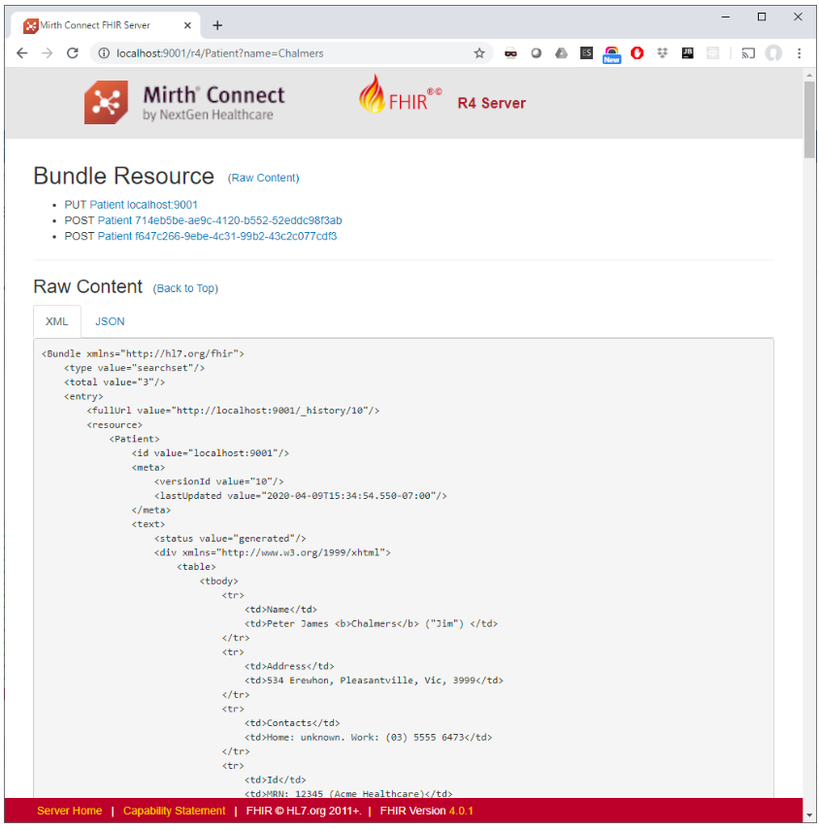This screenshot has height=830, width=819.
Task: Click the Bundle xmlns opening tag line
Action: pos(143,353)
